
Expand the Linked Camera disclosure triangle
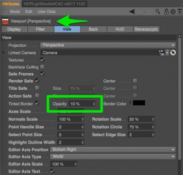[x=4, y=53]
